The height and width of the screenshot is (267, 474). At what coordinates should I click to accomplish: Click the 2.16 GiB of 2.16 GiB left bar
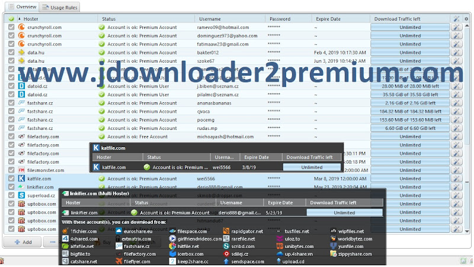(410, 103)
